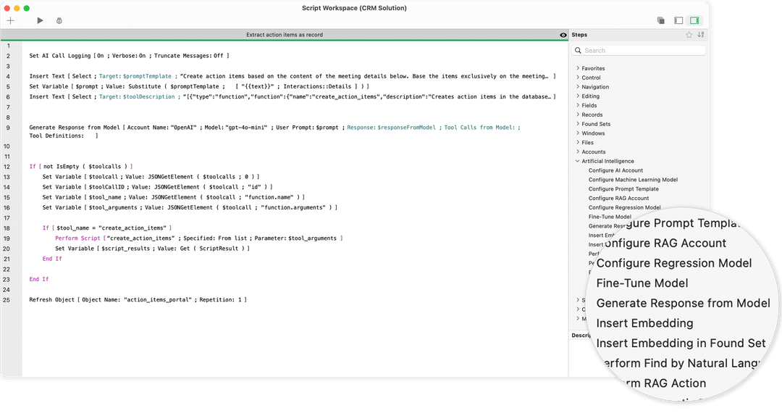Run the script with the play button
Screen dimensions: 782x416
pos(40,21)
